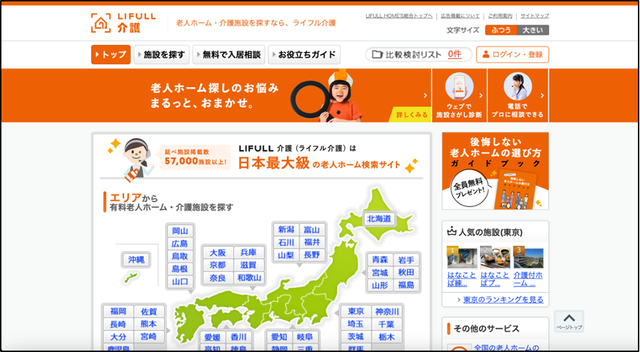Click the ログイン・登録 button

tap(512, 55)
